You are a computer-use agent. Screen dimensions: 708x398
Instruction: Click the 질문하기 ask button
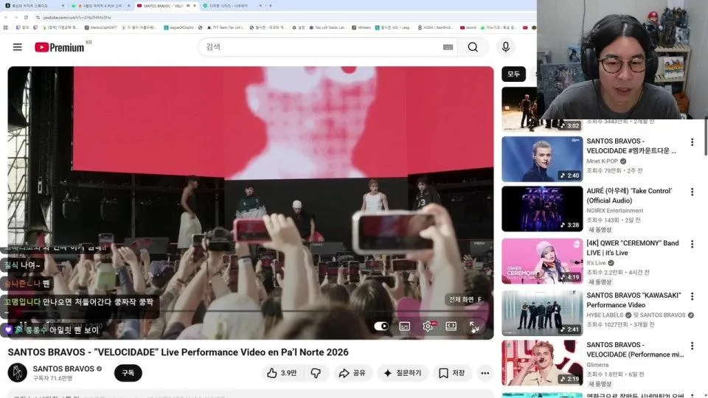tap(403, 373)
